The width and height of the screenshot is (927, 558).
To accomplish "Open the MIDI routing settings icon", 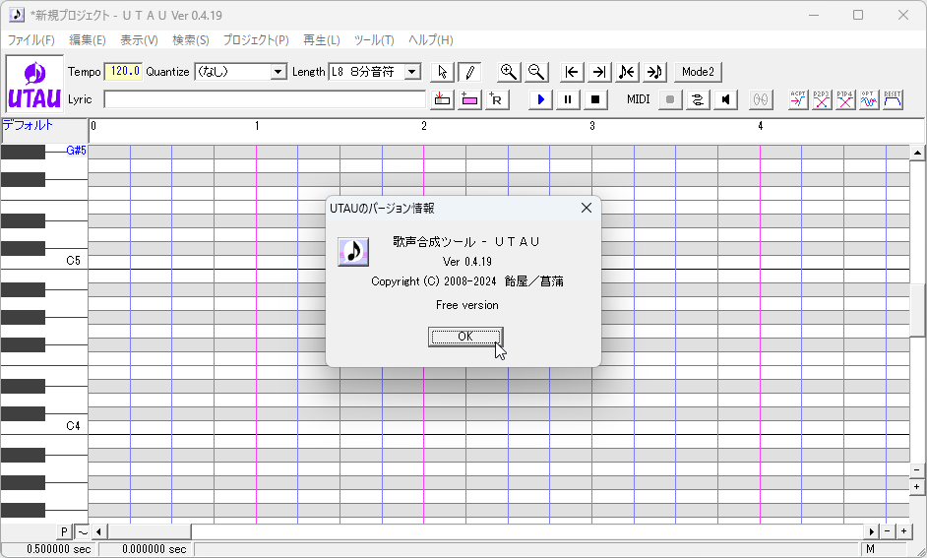I will [698, 99].
